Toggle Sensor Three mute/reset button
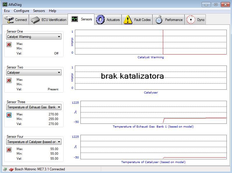The width and height of the screenshot is (232, 173). click(9, 115)
